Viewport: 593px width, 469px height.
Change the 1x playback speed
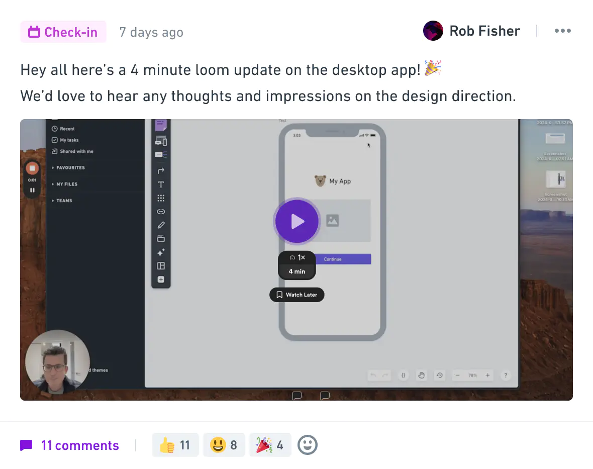pyautogui.click(x=297, y=257)
